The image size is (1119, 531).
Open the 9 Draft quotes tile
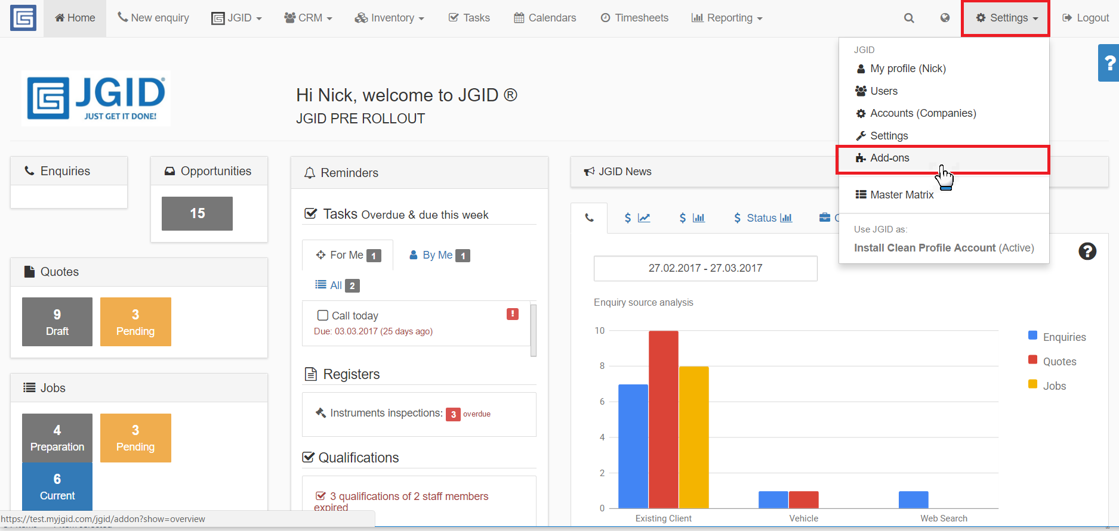point(57,322)
